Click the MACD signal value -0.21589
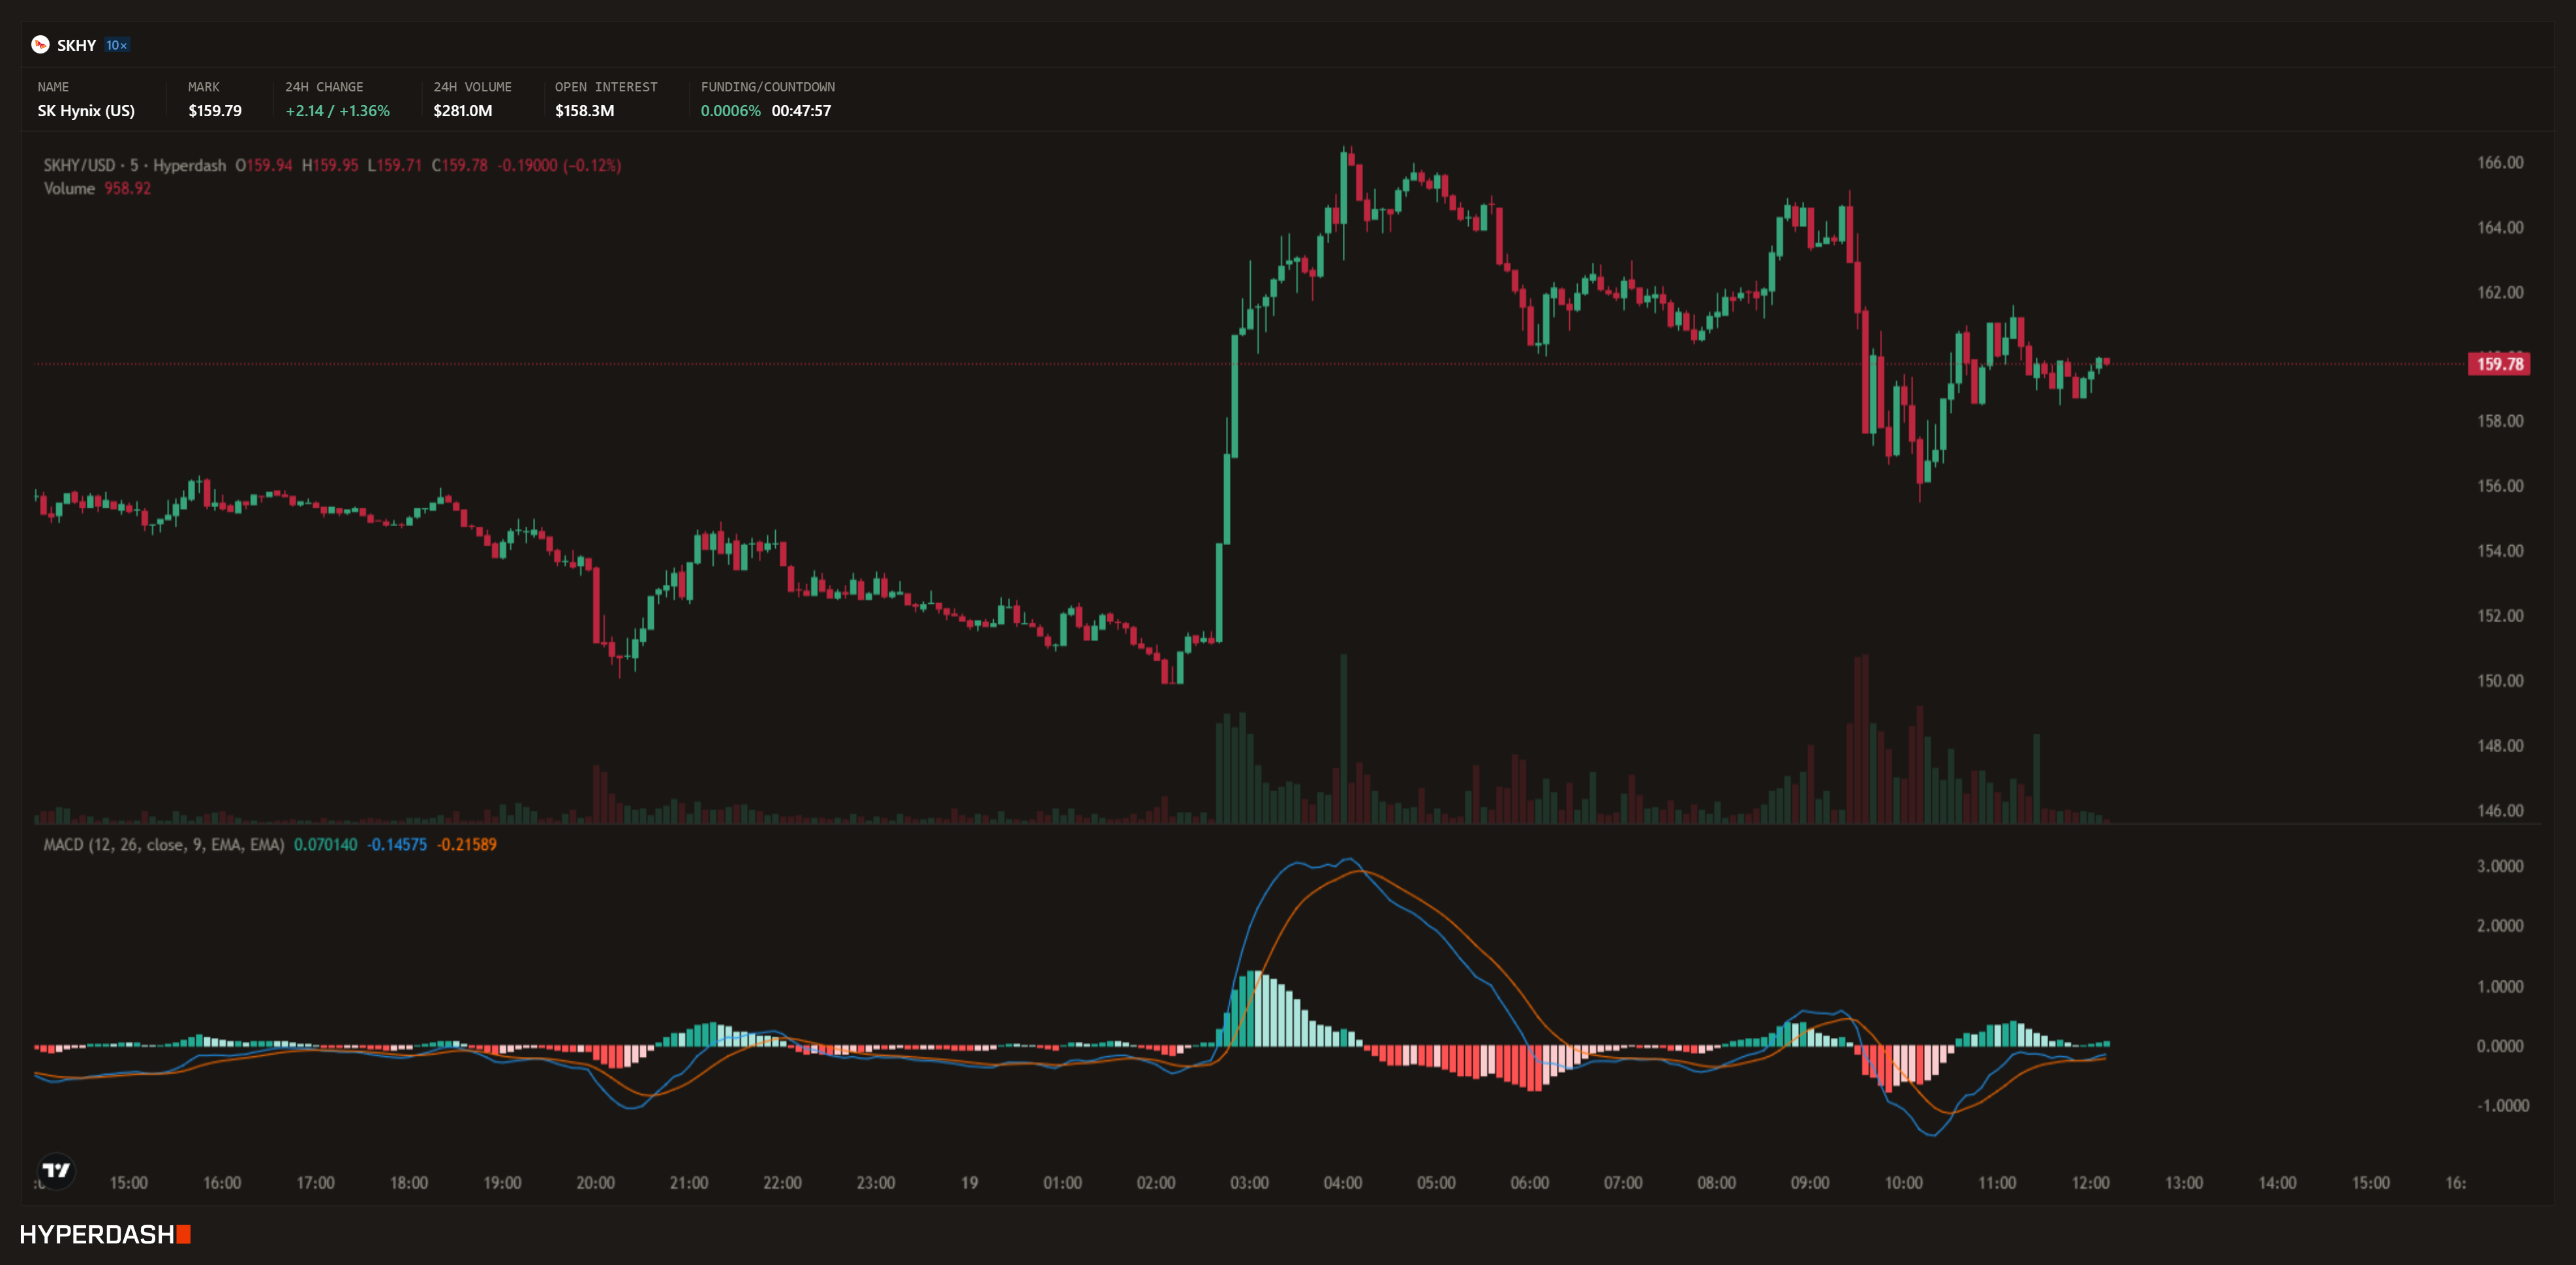Screen dimensions: 2576x1265 click(x=467, y=845)
